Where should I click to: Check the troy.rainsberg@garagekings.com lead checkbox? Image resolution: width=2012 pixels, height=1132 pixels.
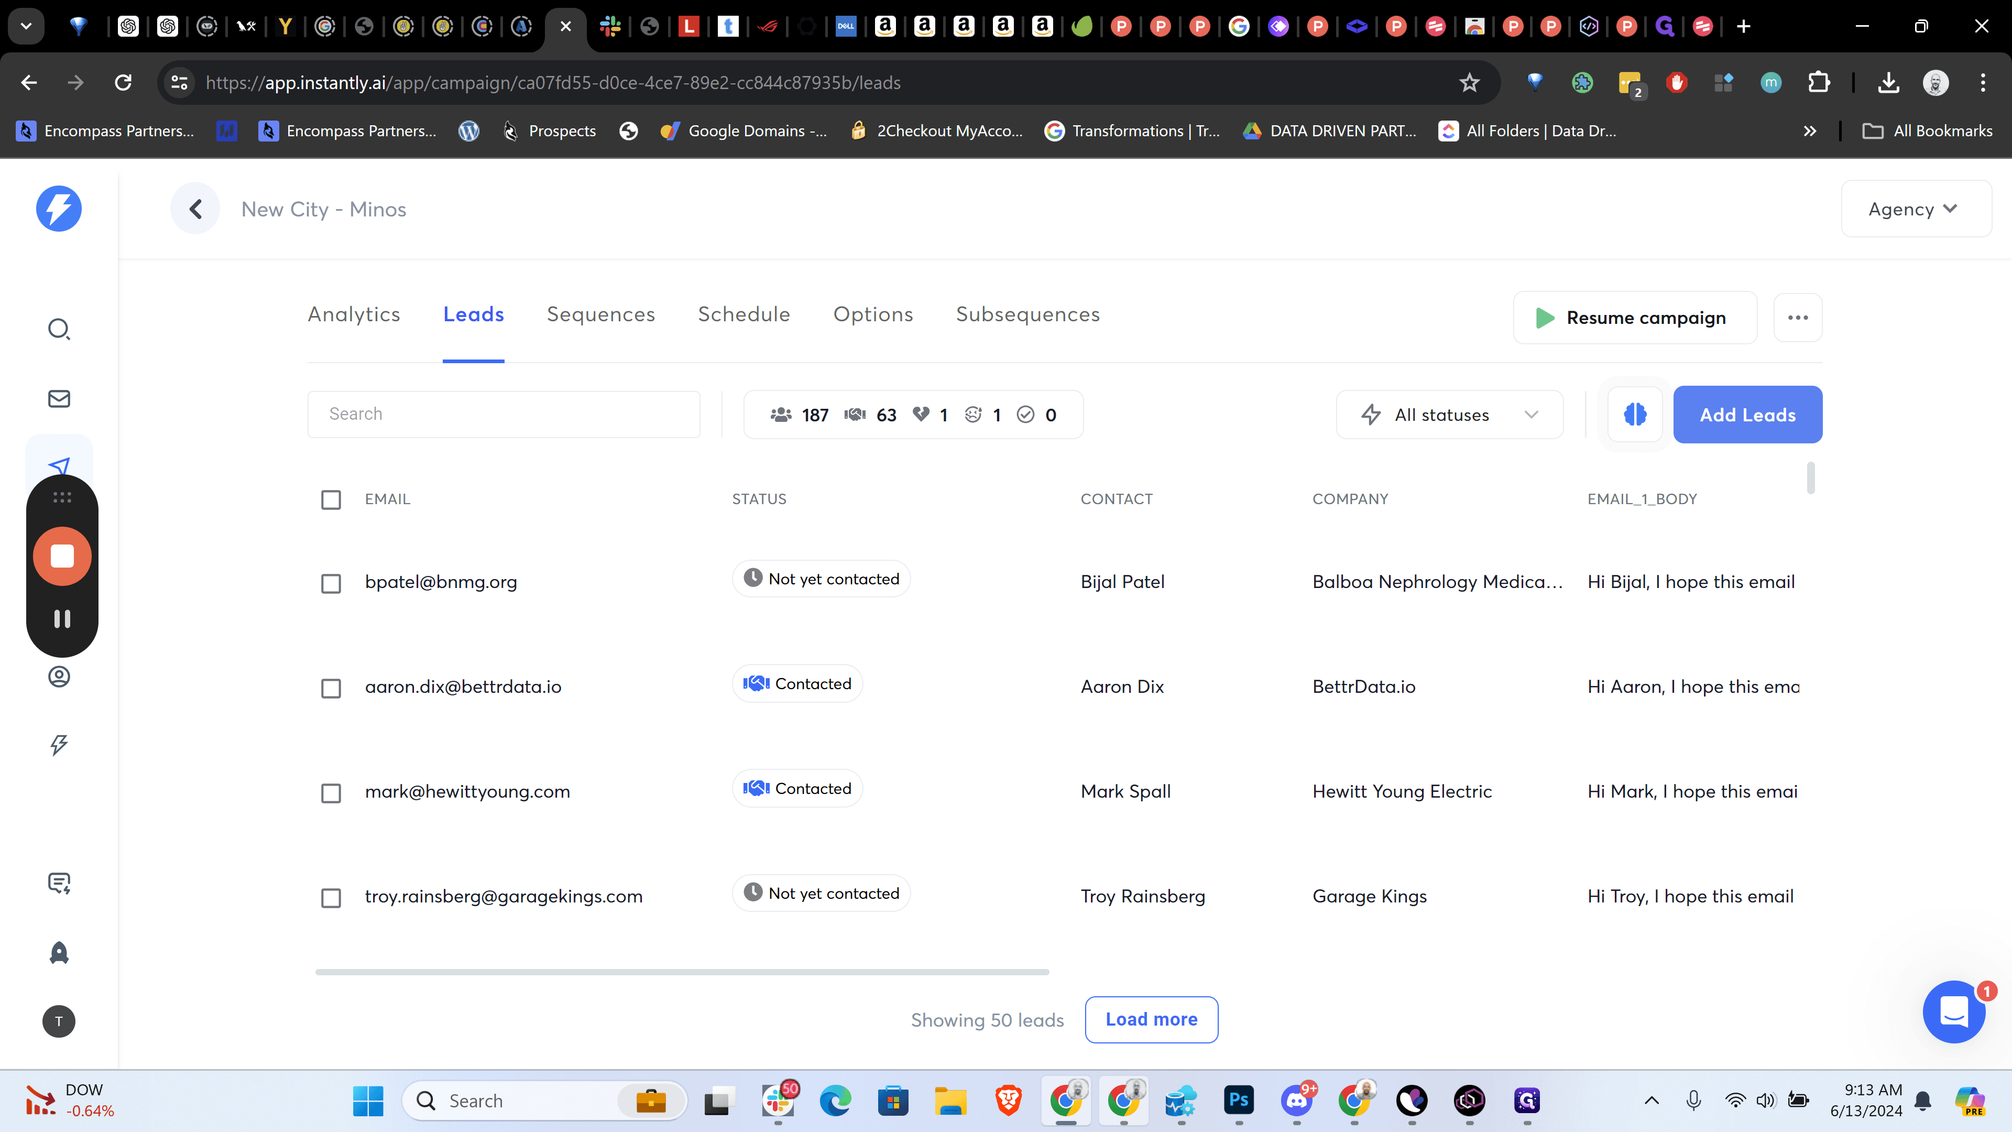(331, 898)
